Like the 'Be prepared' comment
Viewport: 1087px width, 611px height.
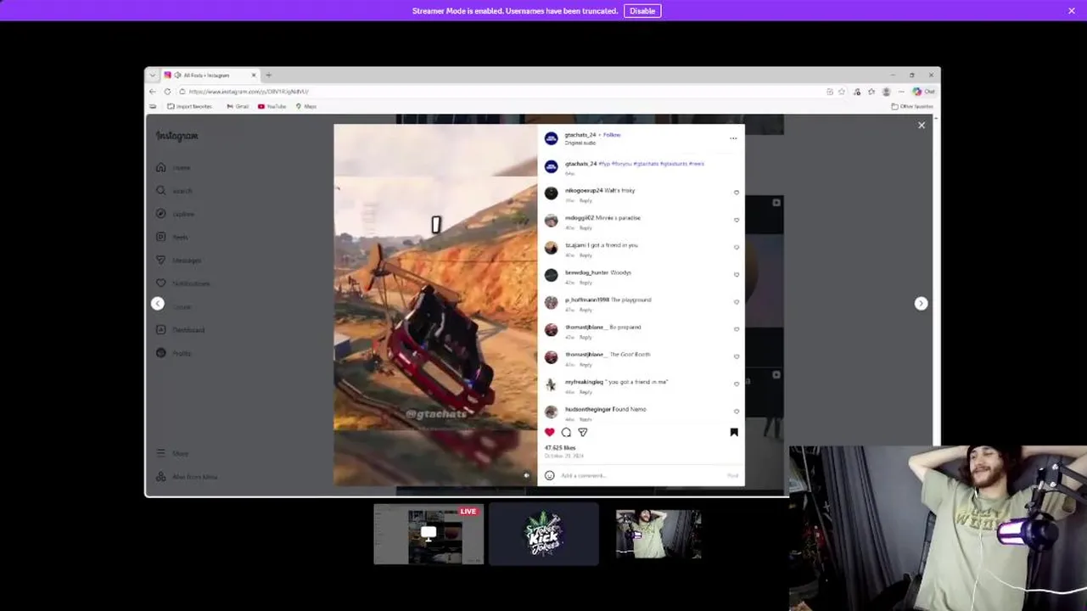[x=736, y=329]
